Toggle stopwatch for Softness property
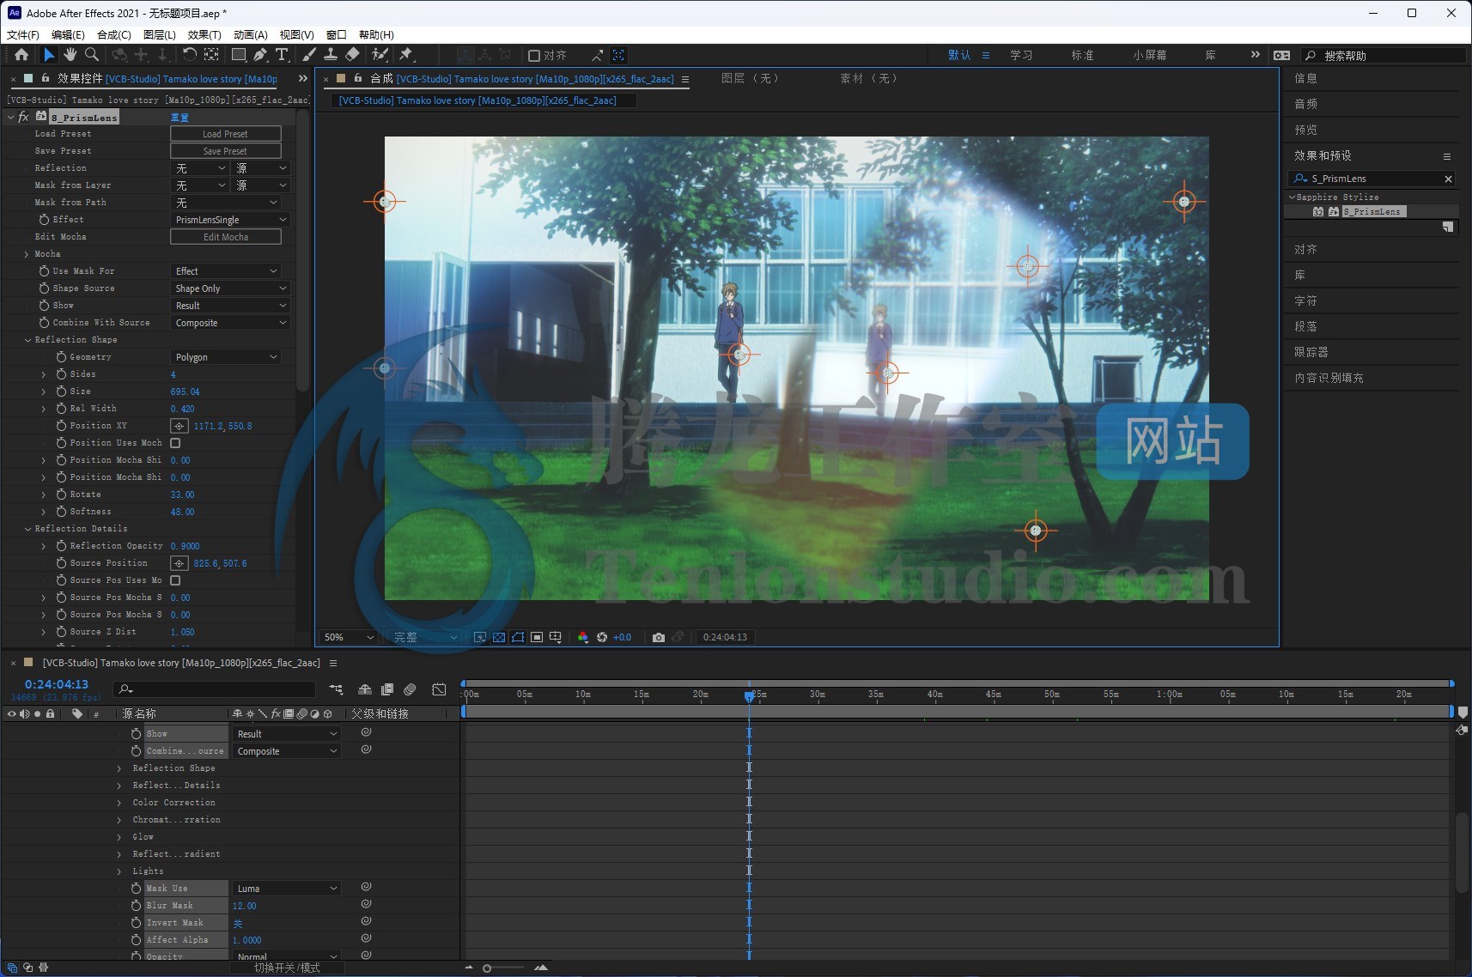 pos(61,512)
